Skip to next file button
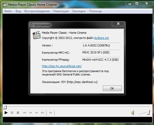 pyautogui.click(x=42, y=113)
